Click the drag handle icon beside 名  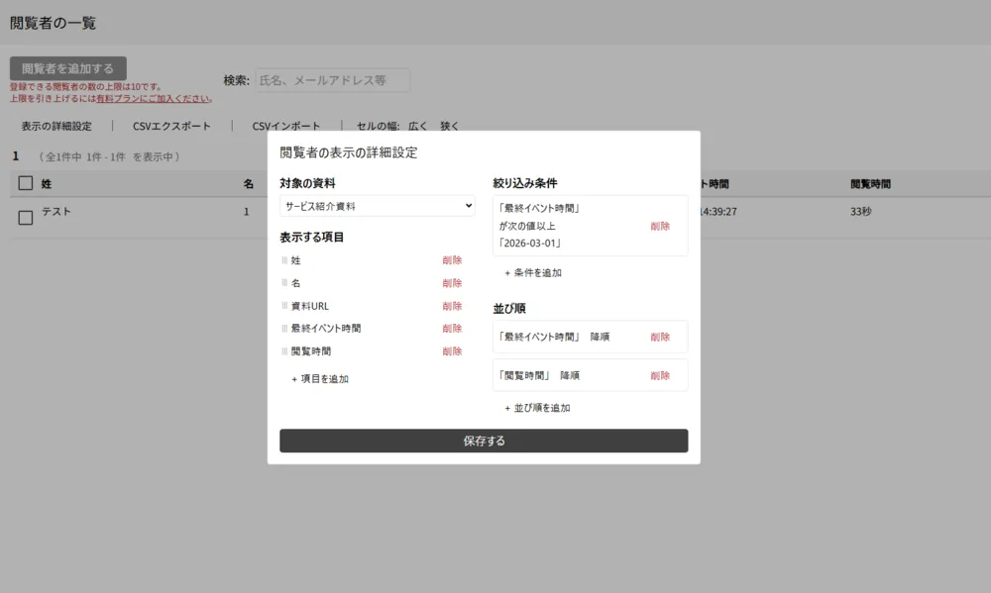tap(283, 282)
